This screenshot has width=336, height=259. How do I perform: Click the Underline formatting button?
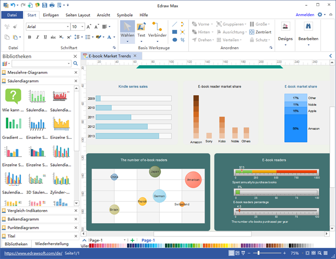(x=45, y=37)
